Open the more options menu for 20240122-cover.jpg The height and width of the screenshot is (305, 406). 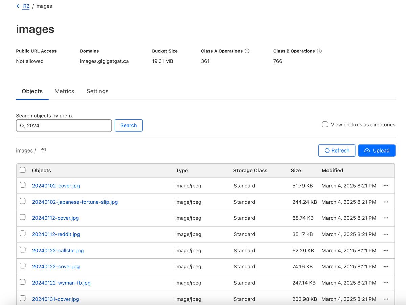tap(386, 267)
